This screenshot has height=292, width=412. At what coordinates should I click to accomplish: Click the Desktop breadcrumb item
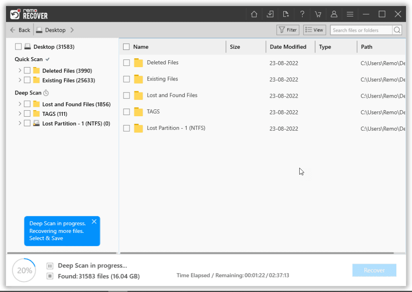pos(55,30)
